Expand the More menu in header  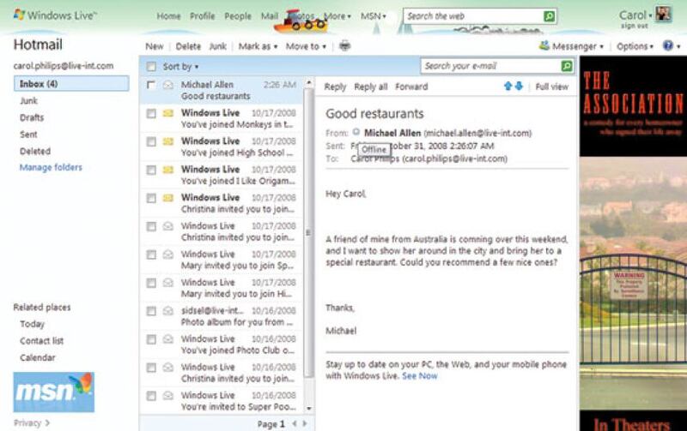[x=337, y=16]
